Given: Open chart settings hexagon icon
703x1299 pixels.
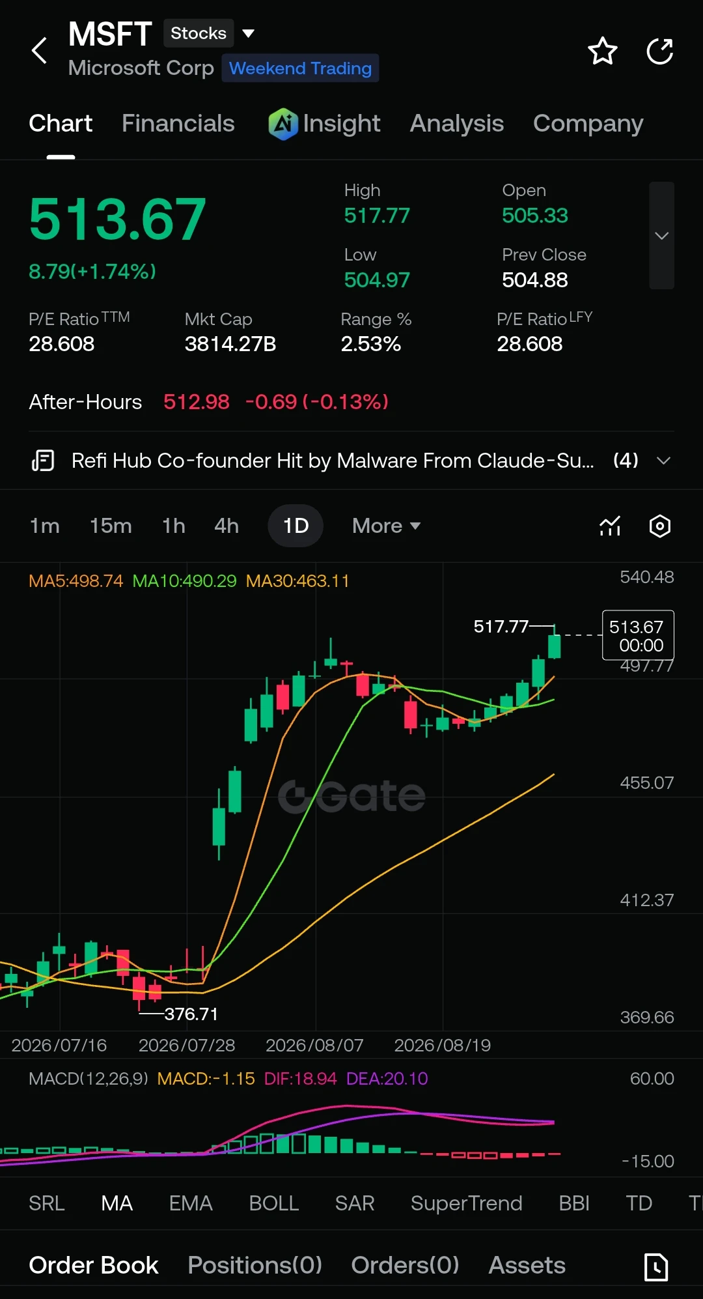Looking at the screenshot, I should [x=659, y=526].
